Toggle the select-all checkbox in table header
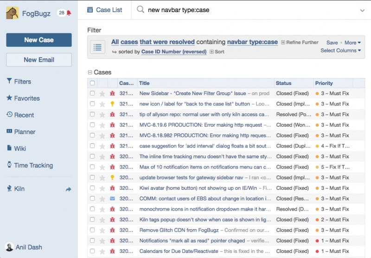This screenshot has width=371, height=258. (92, 83)
